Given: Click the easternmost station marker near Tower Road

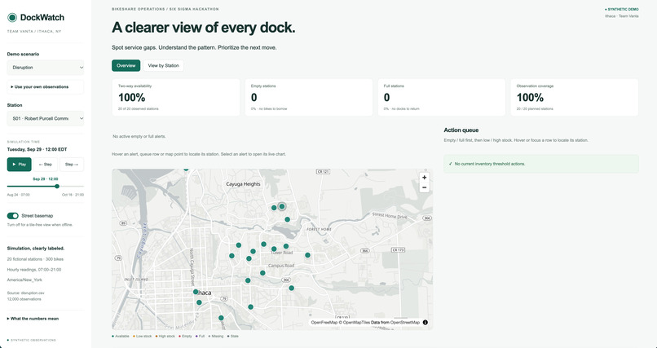Looking at the screenshot, I should [307, 255].
